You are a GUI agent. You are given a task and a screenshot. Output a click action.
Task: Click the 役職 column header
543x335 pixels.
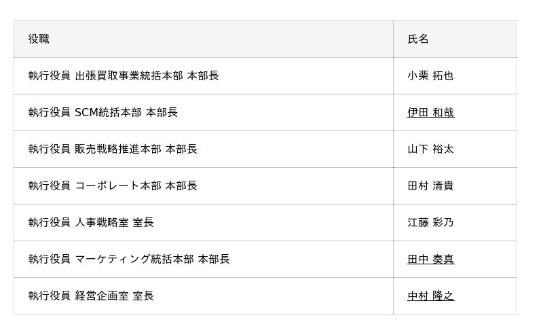point(39,39)
